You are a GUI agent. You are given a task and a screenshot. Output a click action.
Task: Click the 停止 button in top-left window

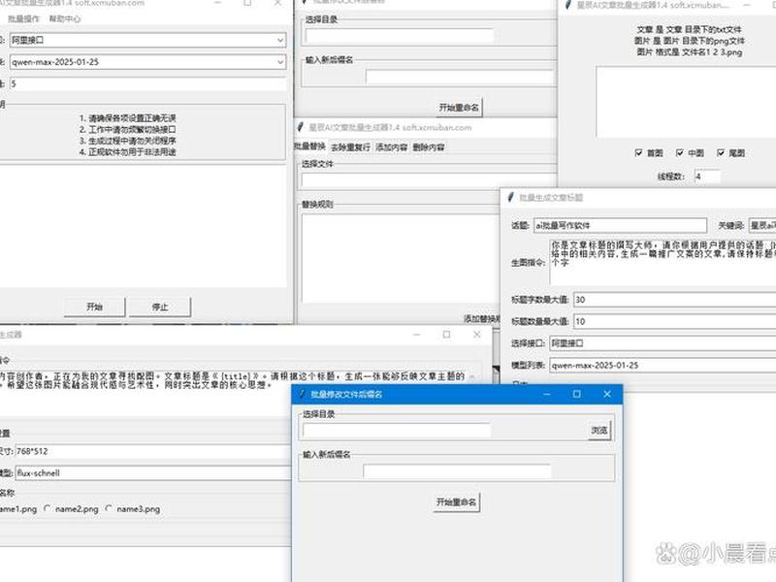(x=160, y=307)
